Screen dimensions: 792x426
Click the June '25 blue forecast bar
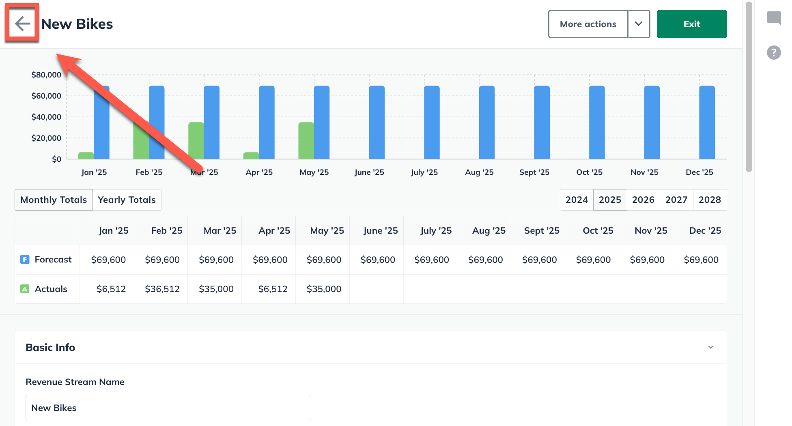coord(377,122)
